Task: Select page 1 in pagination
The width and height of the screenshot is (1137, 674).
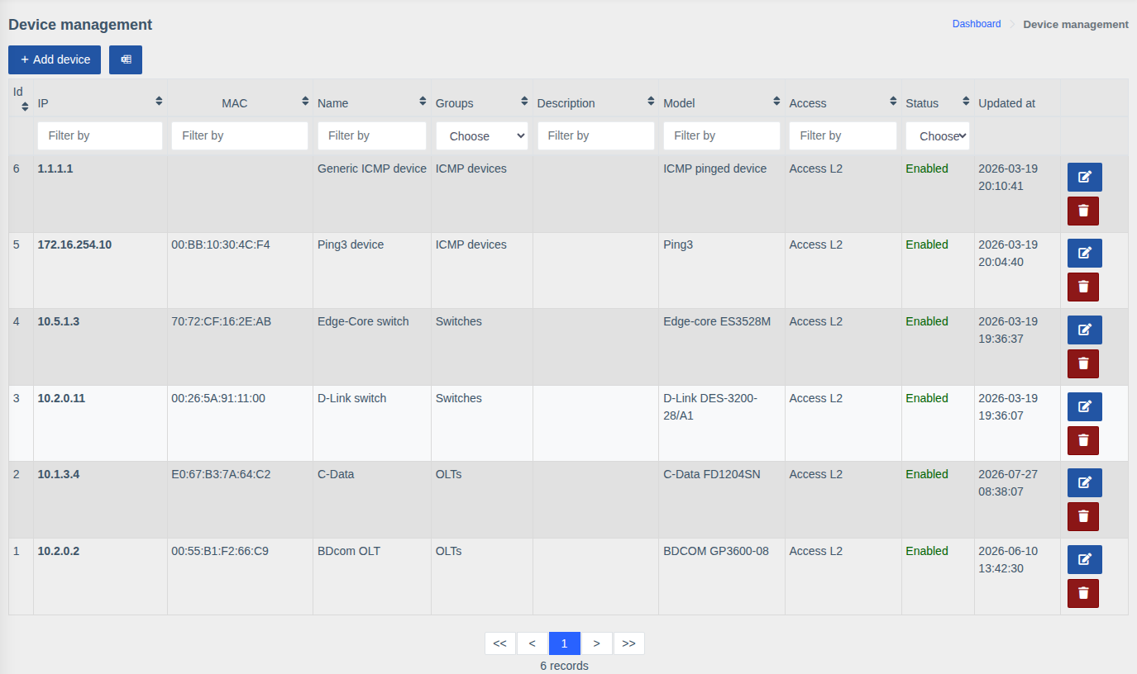Action: click(565, 643)
